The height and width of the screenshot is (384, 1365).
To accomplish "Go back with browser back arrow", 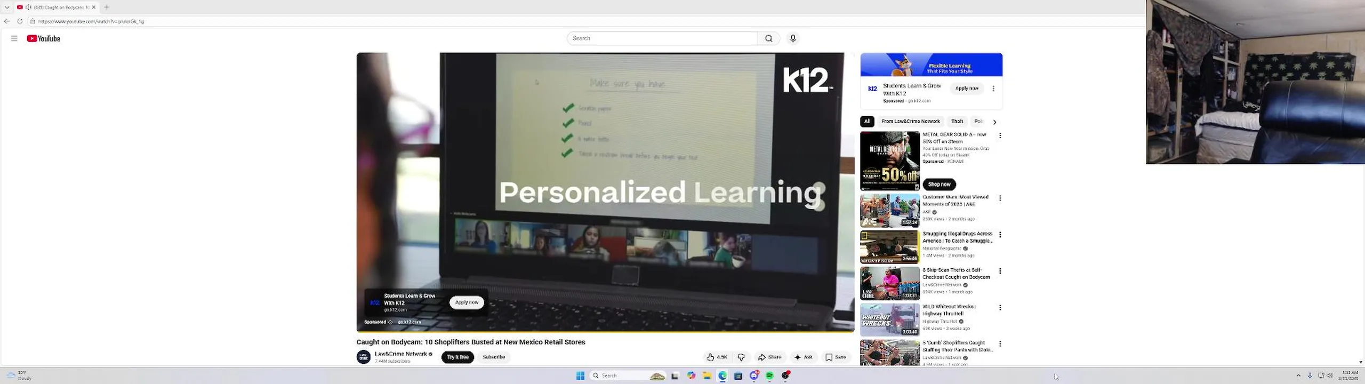I will coord(7,21).
